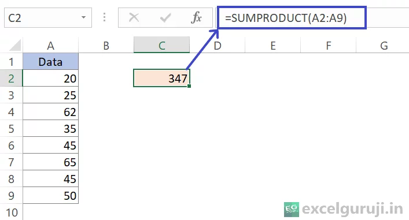Select column F header
The image size is (409, 220).
pyautogui.click(x=329, y=45)
